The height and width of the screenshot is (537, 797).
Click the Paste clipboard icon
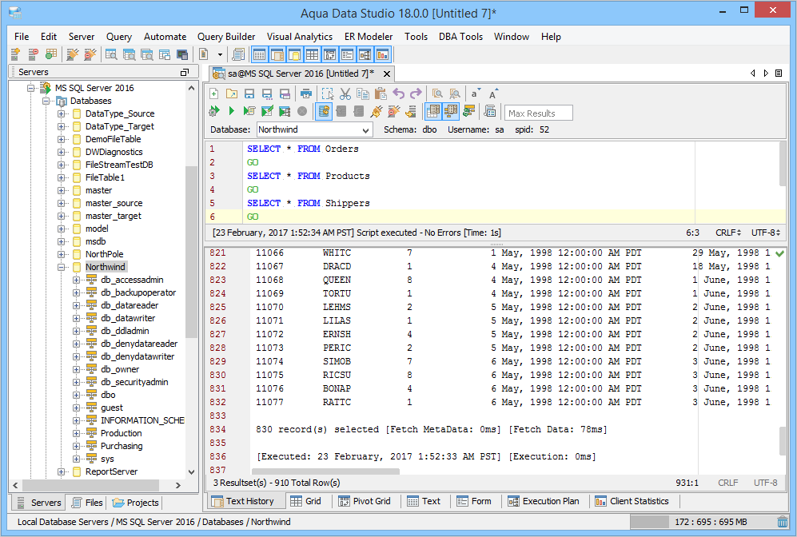[381, 93]
